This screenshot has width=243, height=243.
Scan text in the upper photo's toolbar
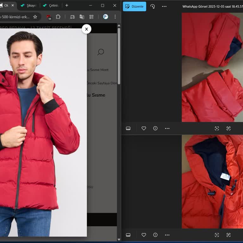point(228,128)
